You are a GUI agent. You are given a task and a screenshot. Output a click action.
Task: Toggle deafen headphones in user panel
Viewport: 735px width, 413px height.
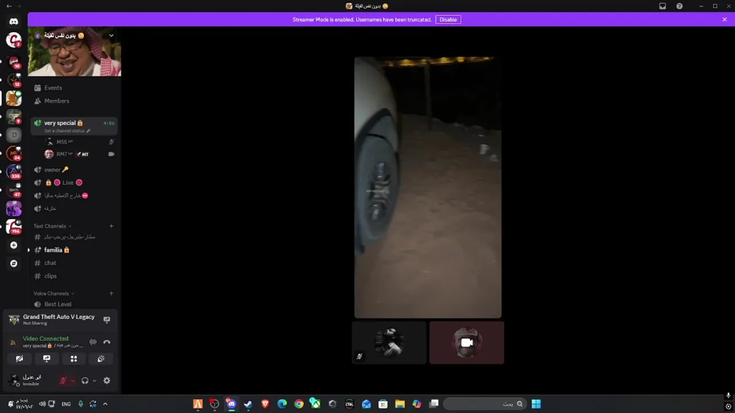(85, 380)
